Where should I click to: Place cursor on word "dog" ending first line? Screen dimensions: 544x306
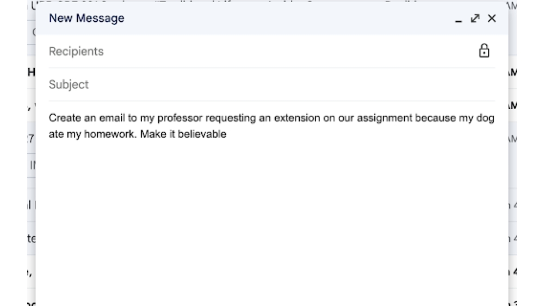pyautogui.click(x=485, y=118)
